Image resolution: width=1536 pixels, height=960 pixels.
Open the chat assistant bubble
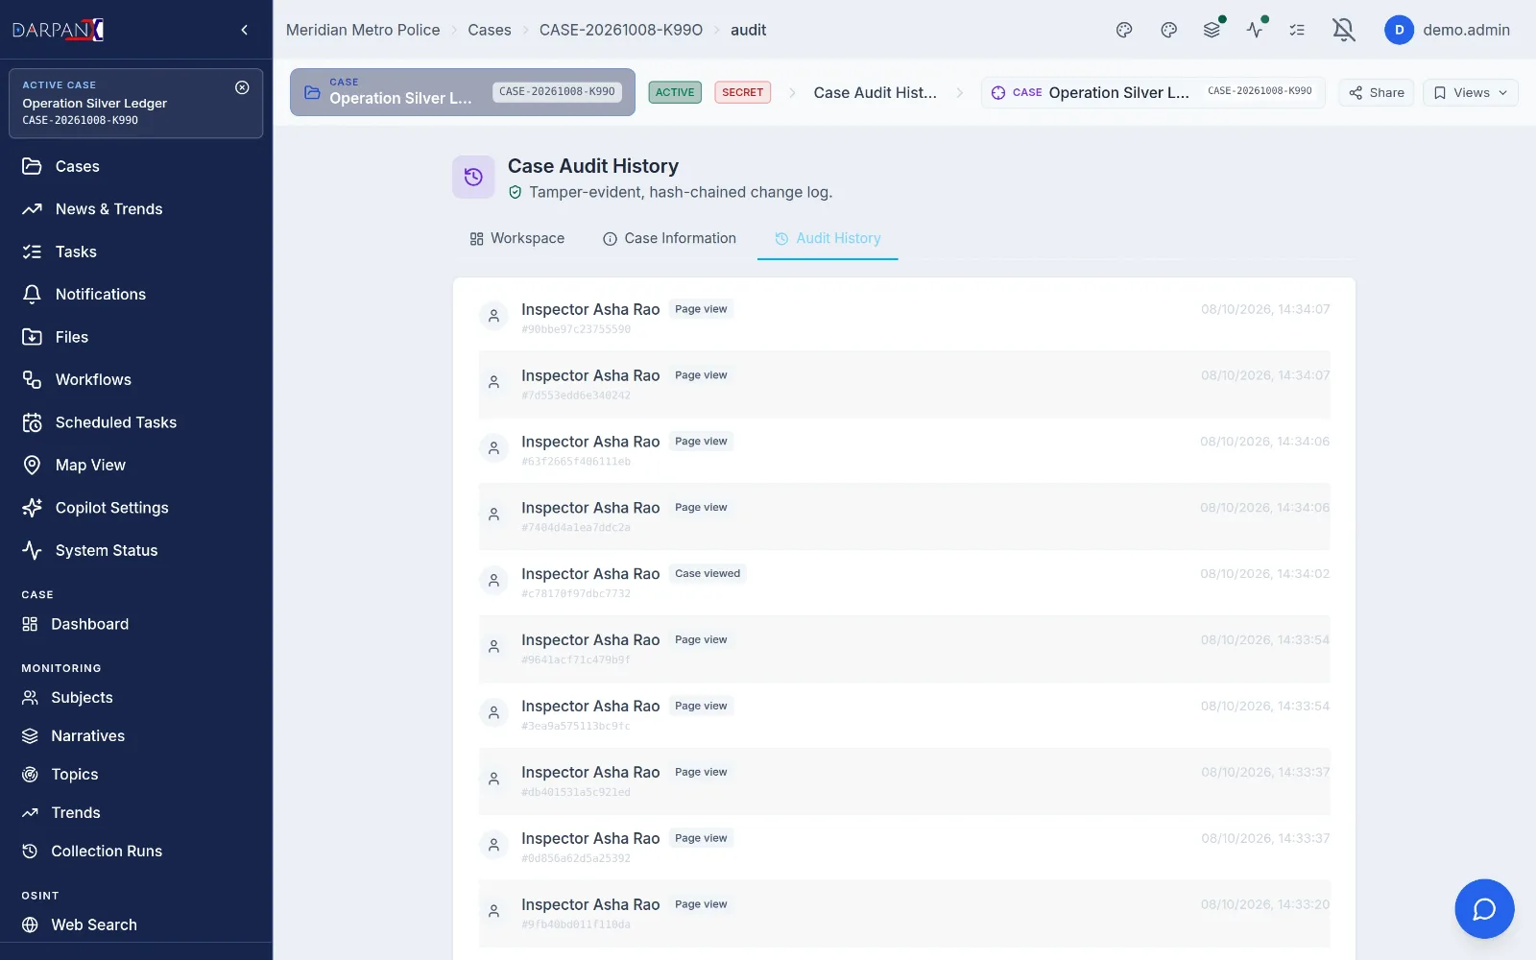pos(1484,908)
